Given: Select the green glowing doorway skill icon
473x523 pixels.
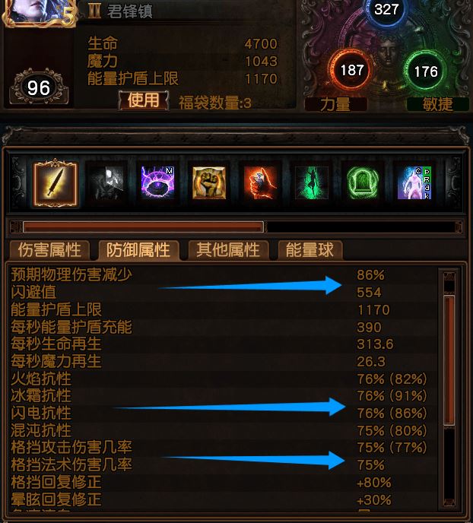Looking at the screenshot, I should (363, 182).
